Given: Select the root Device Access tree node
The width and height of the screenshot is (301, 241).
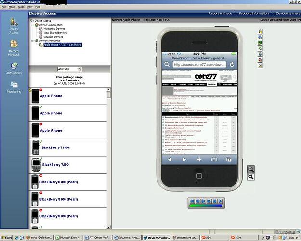Looking at the screenshot, I should point(42,21).
